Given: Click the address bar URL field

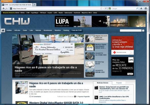Looking at the screenshot, I should pyautogui.click(x=56, y=8).
